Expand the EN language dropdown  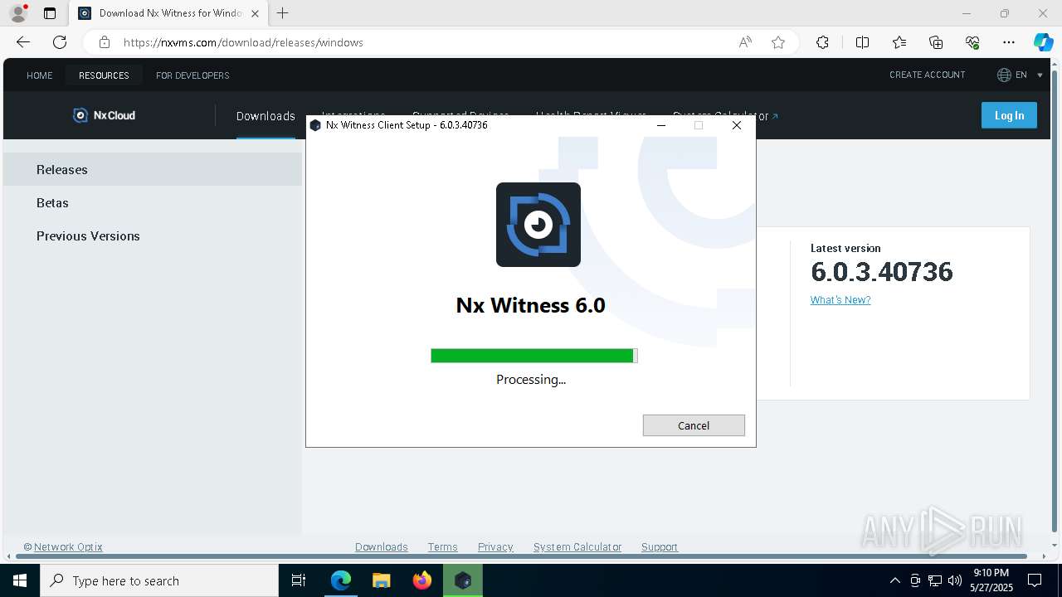coord(1021,75)
